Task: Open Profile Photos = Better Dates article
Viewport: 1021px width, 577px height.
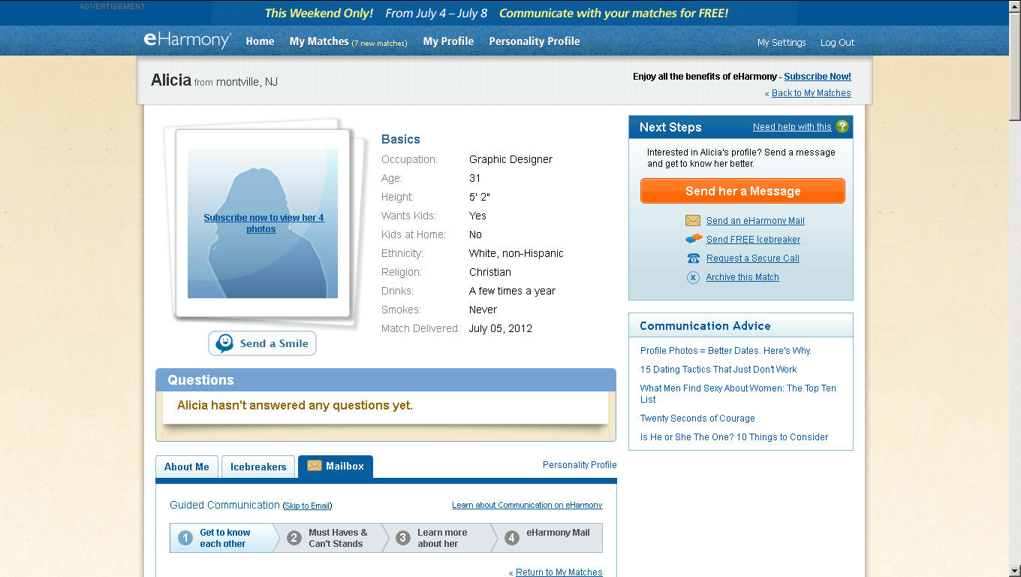Action: [x=726, y=351]
